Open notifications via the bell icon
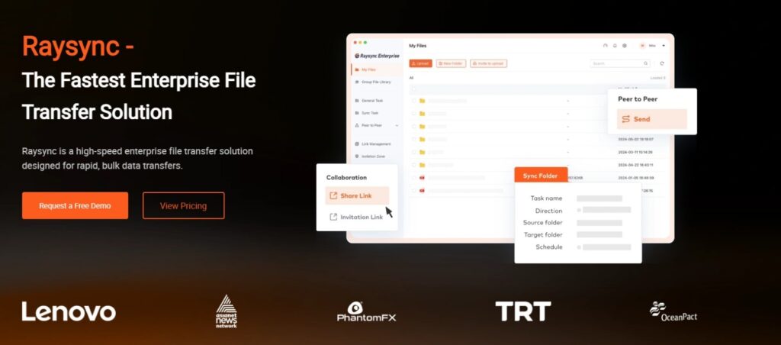 [x=615, y=46]
